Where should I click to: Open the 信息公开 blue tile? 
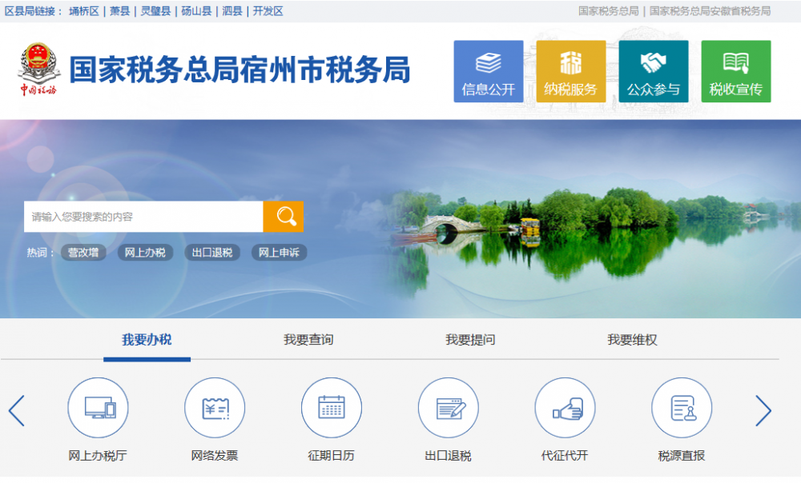click(489, 71)
